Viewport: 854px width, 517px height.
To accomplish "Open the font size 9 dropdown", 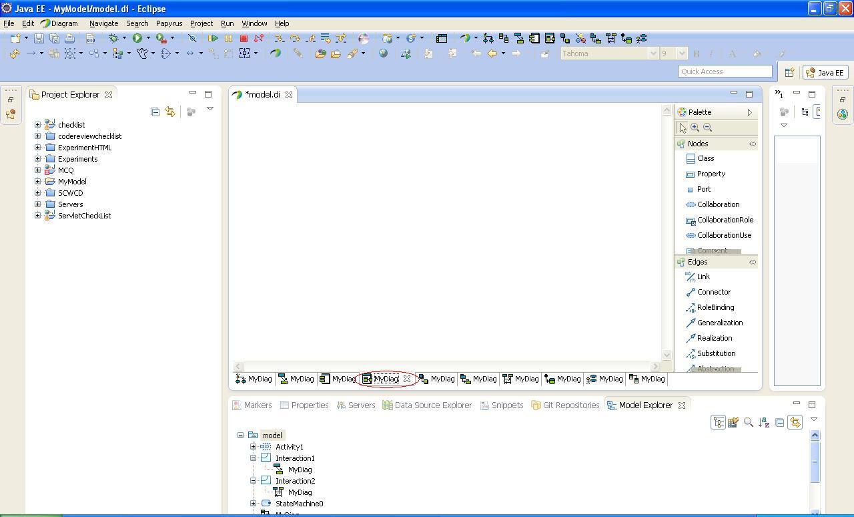I will coord(682,53).
